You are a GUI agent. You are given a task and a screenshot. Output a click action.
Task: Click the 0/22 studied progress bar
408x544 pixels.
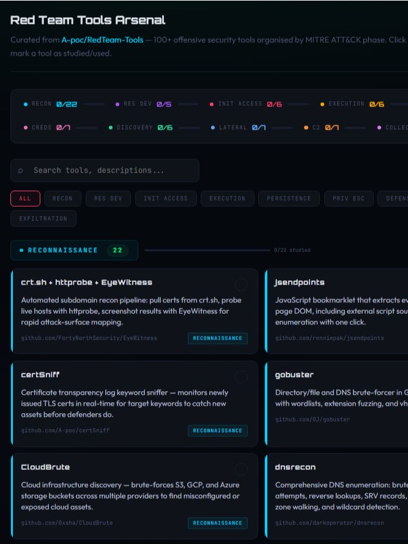pos(207,250)
